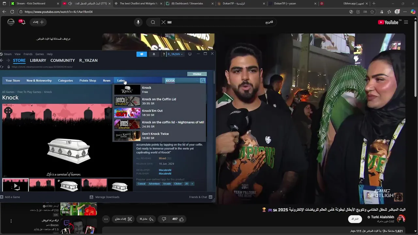This screenshot has height=235, width=418.
Task: Switch to the LIBRARY tab
Action: tap(38, 60)
